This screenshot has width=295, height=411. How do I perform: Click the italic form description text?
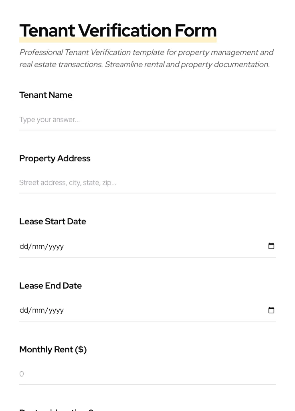(x=146, y=58)
